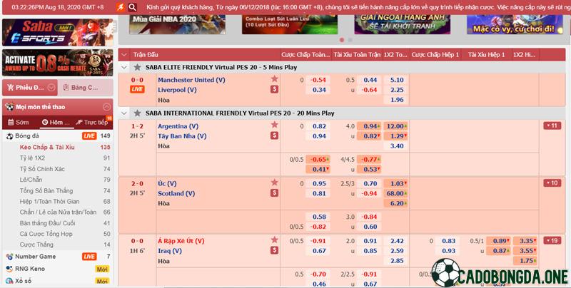Image resolution: width=571 pixels, height=288 pixels.
Task: Open the Saba E-Sports banner
Action: click(58, 32)
